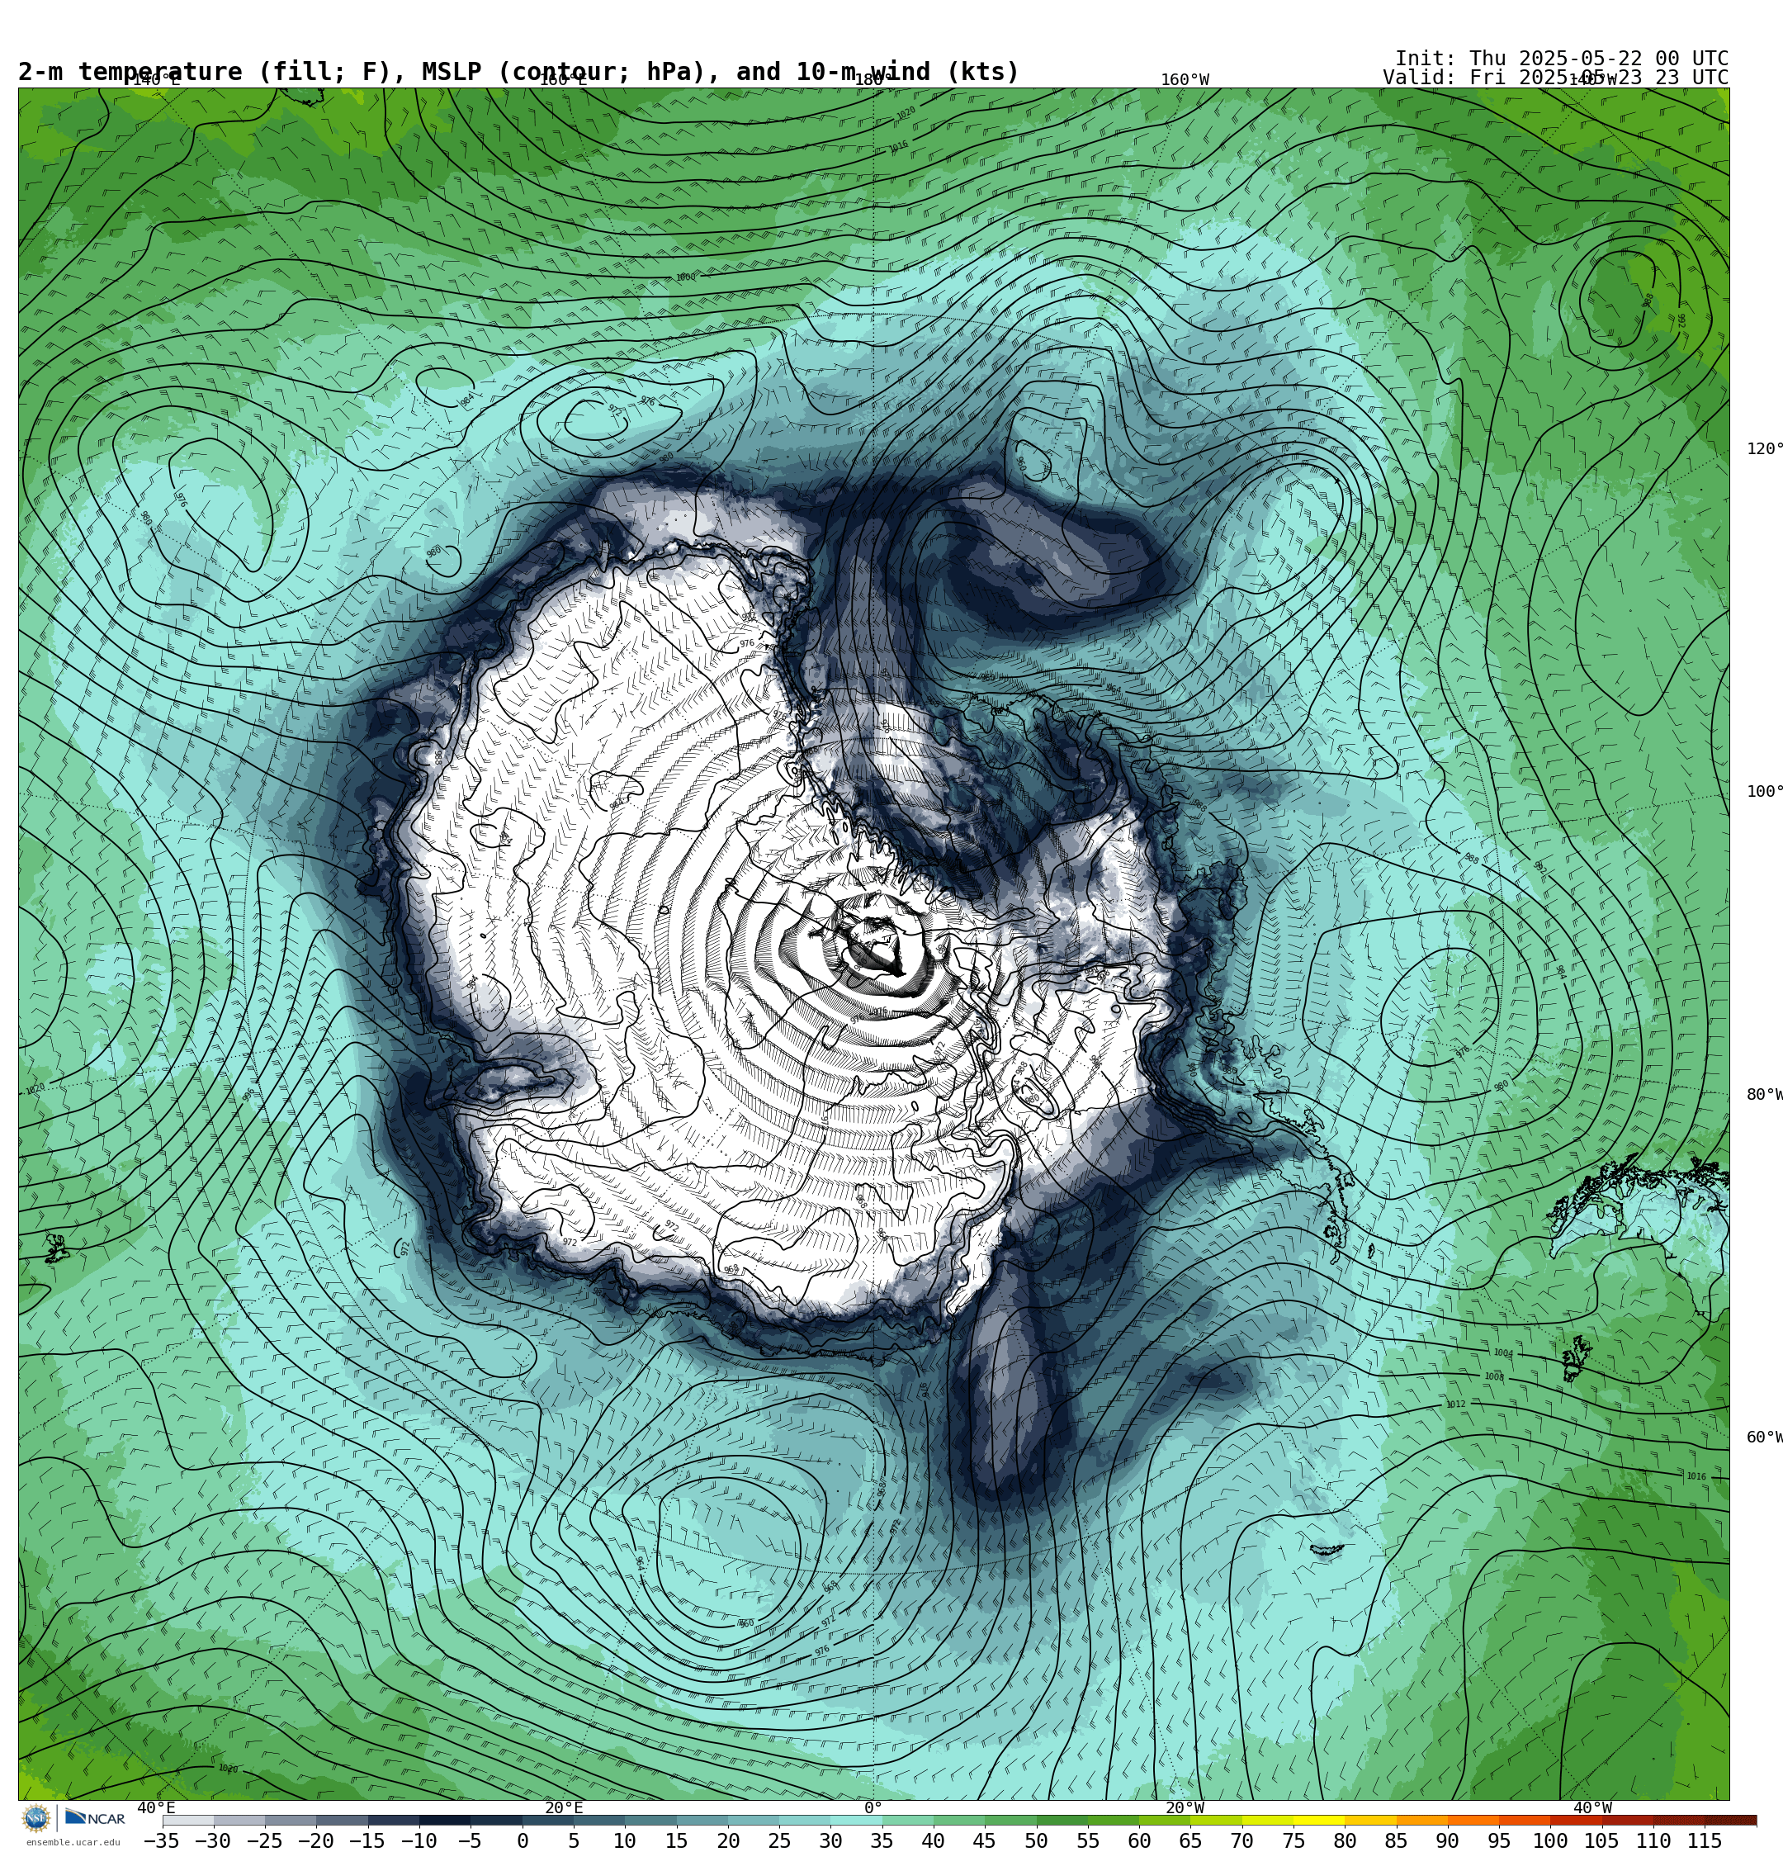The width and height of the screenshot is (1783, 1852).
Task: Click the colorbar label '0'
Action: pyautogui.click(x=523, y=1840)
